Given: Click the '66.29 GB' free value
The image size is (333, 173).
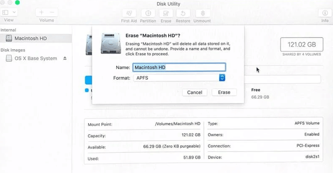Looking at the screenshot, I should pyautogui.click(x=260, y=97).
